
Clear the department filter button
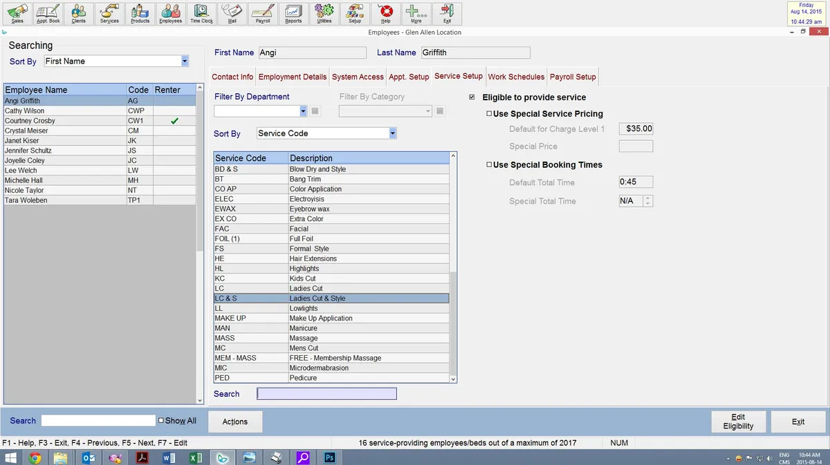[x=315, y=111]
